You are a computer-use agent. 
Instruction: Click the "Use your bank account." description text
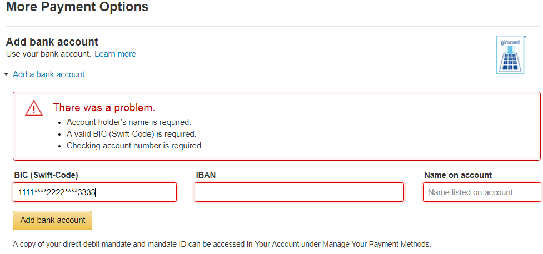(48, 54)
